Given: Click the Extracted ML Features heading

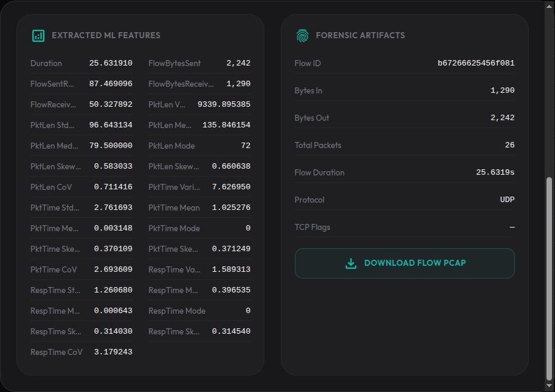Looking at the screenshot, I should pos(106,35).
